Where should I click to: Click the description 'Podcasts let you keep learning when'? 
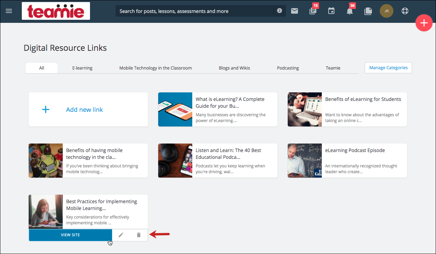tap(230, 169)
